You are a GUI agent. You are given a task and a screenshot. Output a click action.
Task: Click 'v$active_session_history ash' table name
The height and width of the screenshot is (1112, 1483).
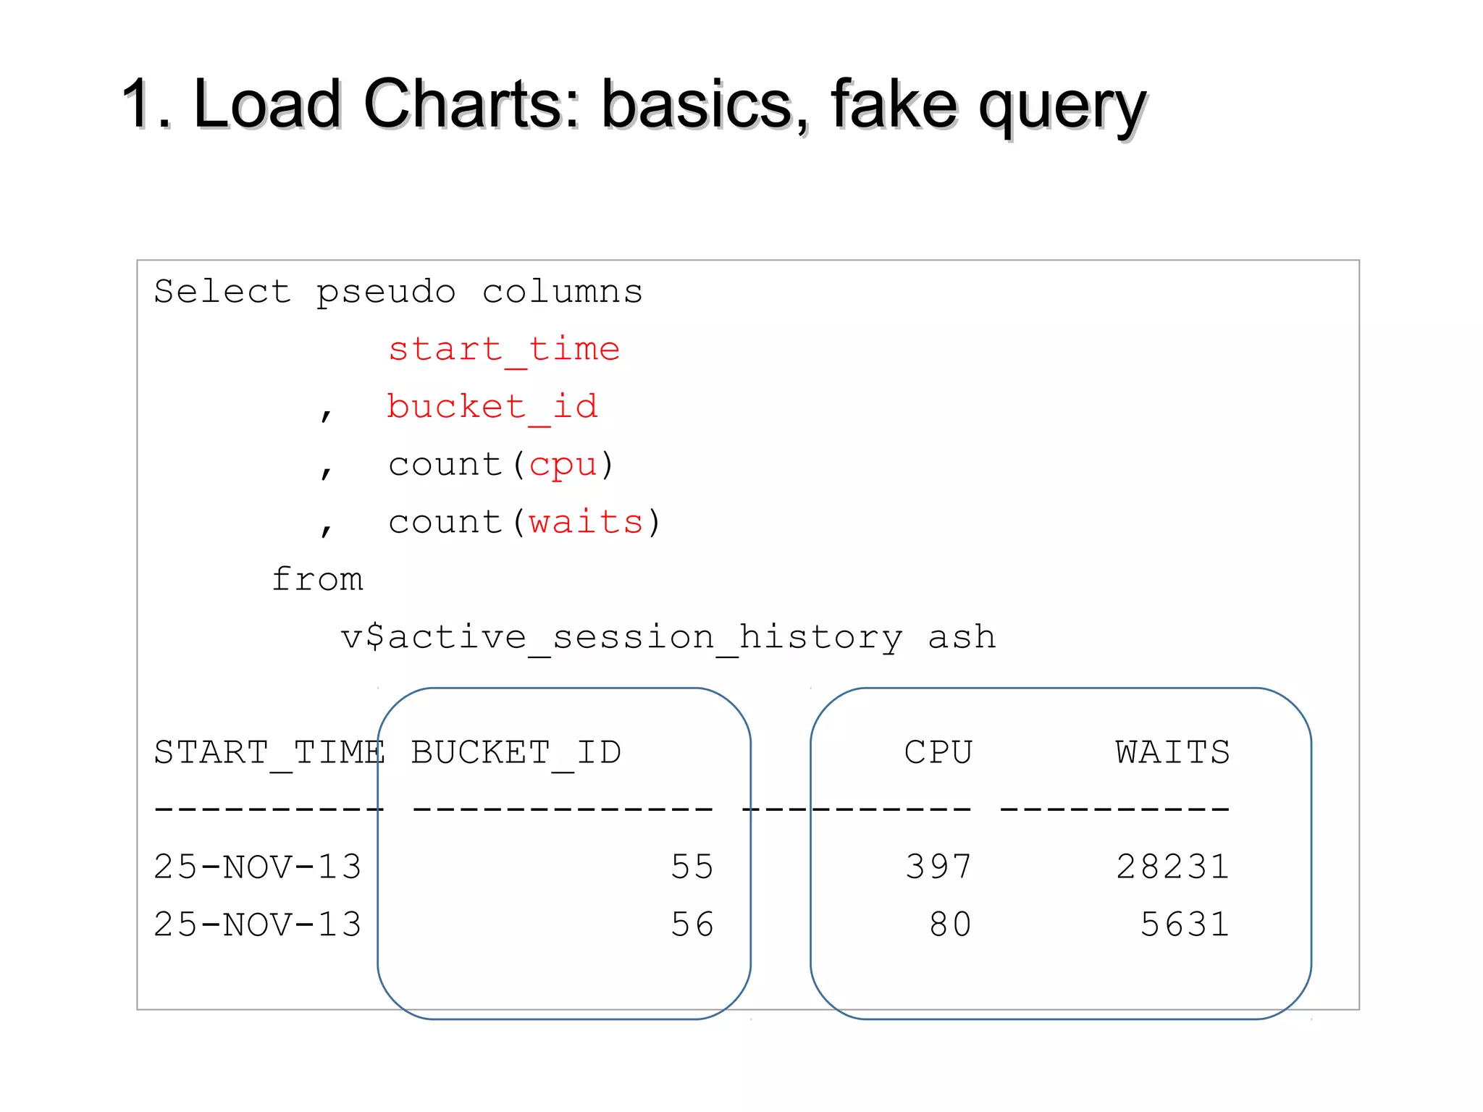pos(668,638)
